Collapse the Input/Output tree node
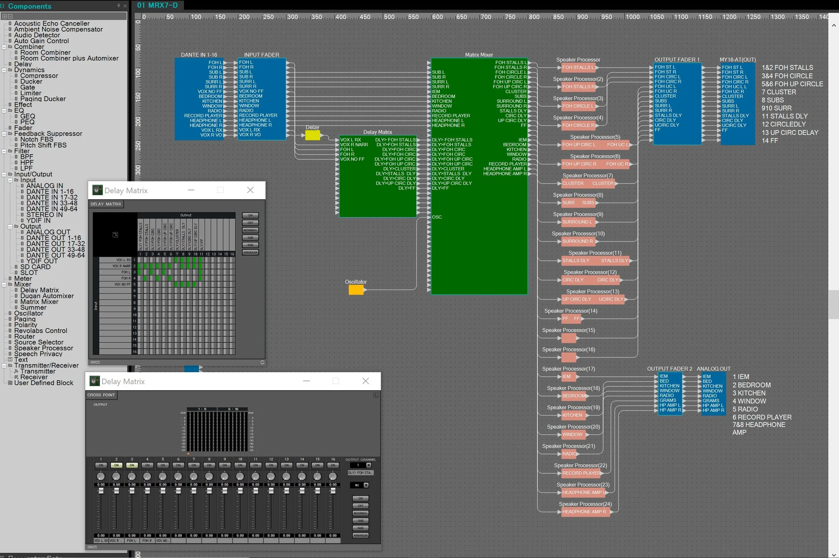The image size is (839, 558). pos(4,174)
